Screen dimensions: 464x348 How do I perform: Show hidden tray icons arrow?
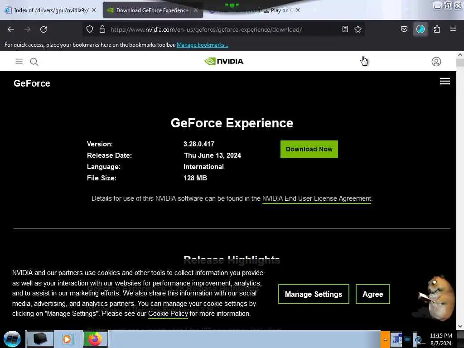(x=385, y=339)
